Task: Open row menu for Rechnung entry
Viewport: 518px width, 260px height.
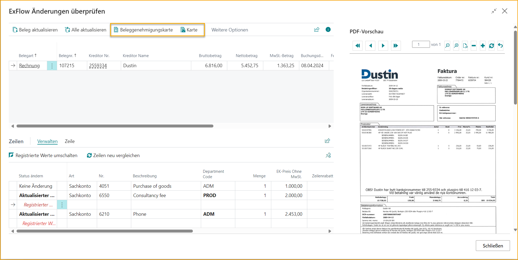Action: click(52, 66)
